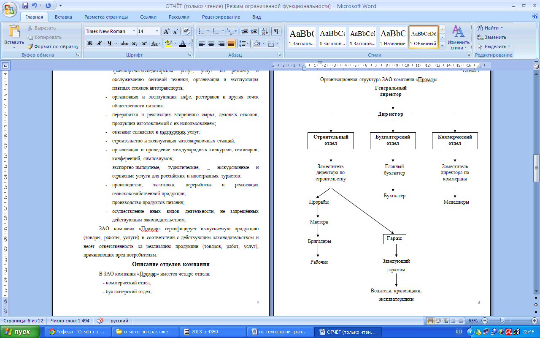Toggle italic К formatting
Viewport: 540px width, 338px height.
click(x=100, y=44)
